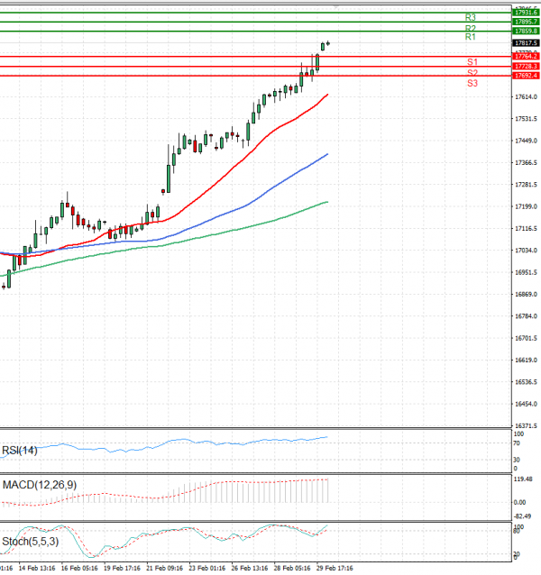
Task: Click the 17449.0 price axis value
Action: [x=526, y=141]
